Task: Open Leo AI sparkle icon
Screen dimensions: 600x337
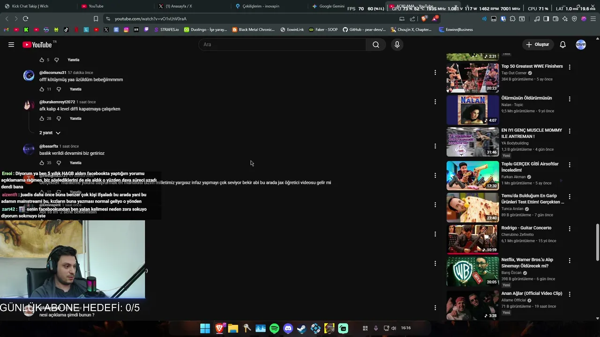Action: (x=565, y=19)
